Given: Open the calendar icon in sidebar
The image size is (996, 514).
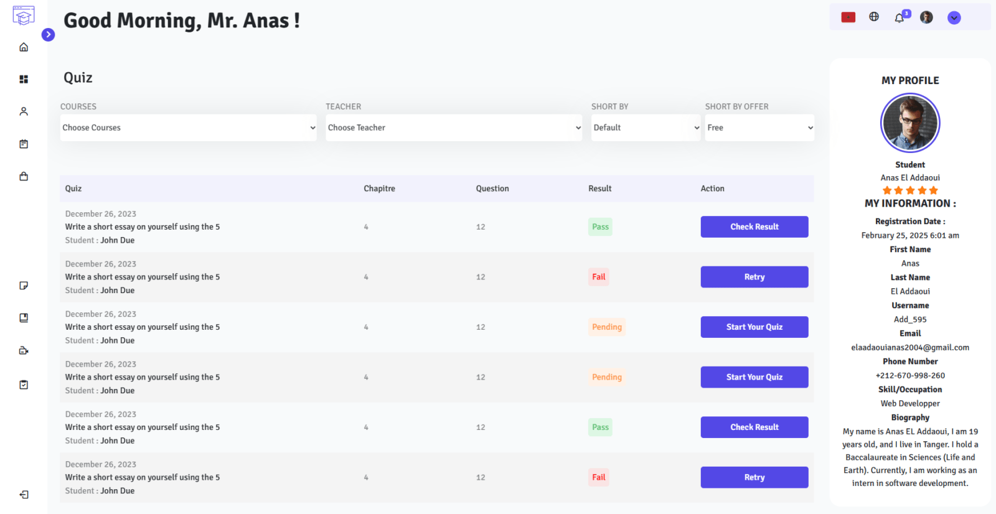Looking at the screenshot, I should click(24, 144).
